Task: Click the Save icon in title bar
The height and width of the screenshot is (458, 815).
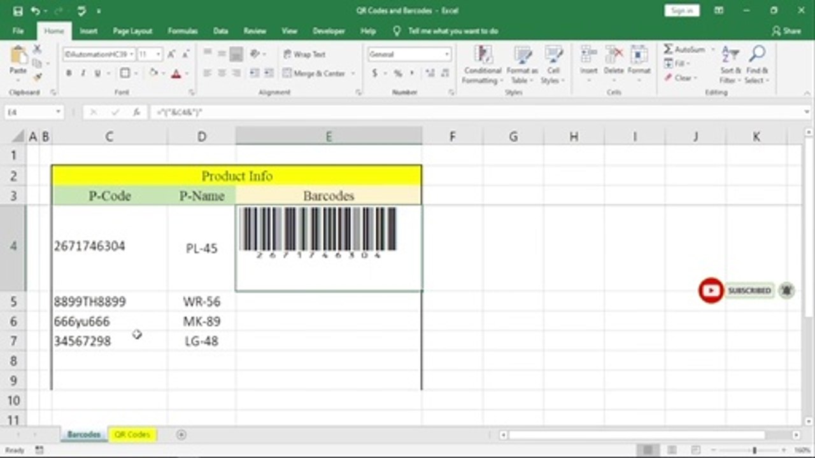Action: 18,11
